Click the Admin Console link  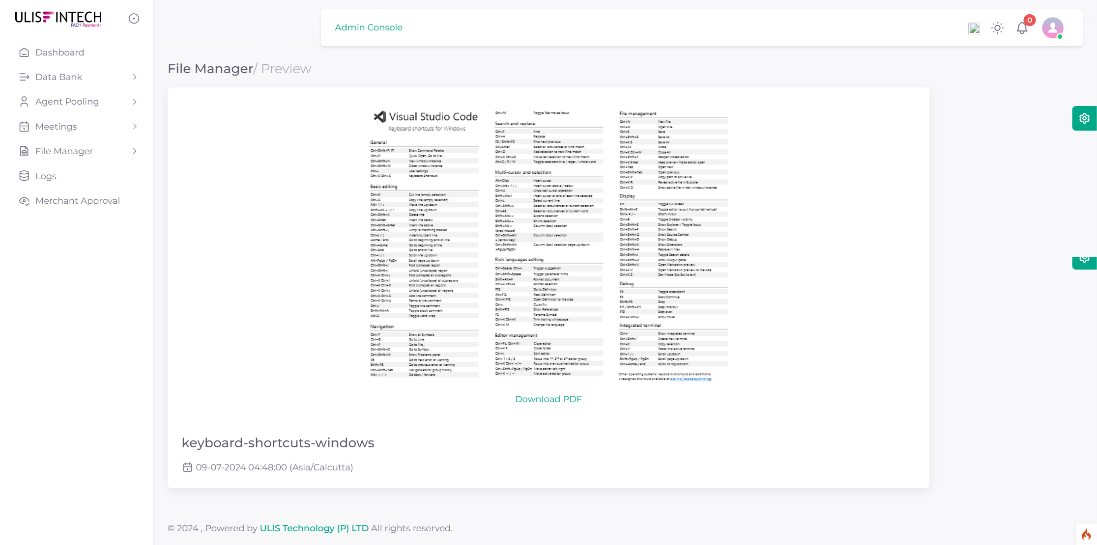click(x=369, y=27)
